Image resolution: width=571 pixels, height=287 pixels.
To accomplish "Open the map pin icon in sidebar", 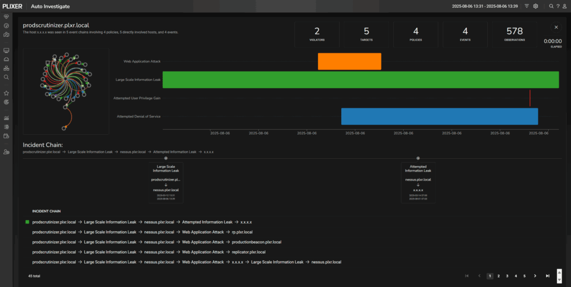I will pyautogui.click(x=6, y=35).
